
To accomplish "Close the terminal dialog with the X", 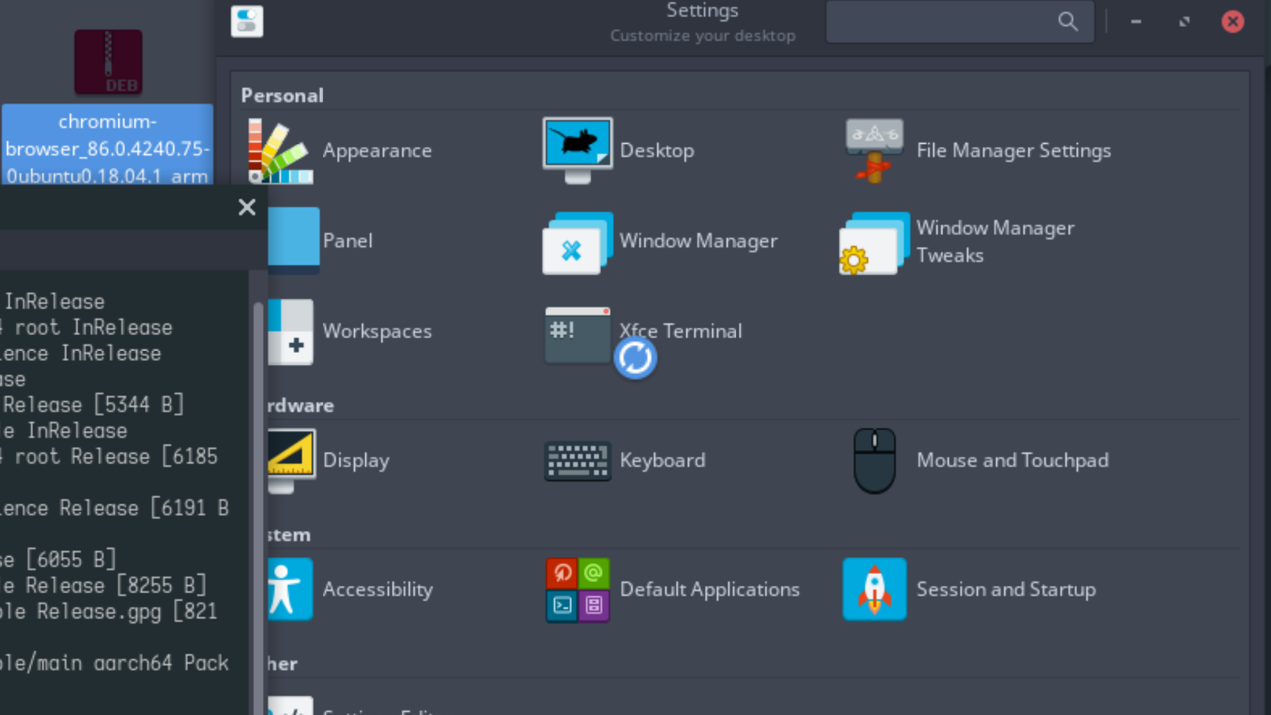I will pos(247,207).
